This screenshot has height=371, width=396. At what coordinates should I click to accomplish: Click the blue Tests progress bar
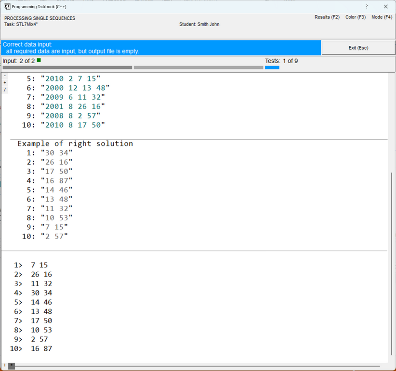coord(272,67)
